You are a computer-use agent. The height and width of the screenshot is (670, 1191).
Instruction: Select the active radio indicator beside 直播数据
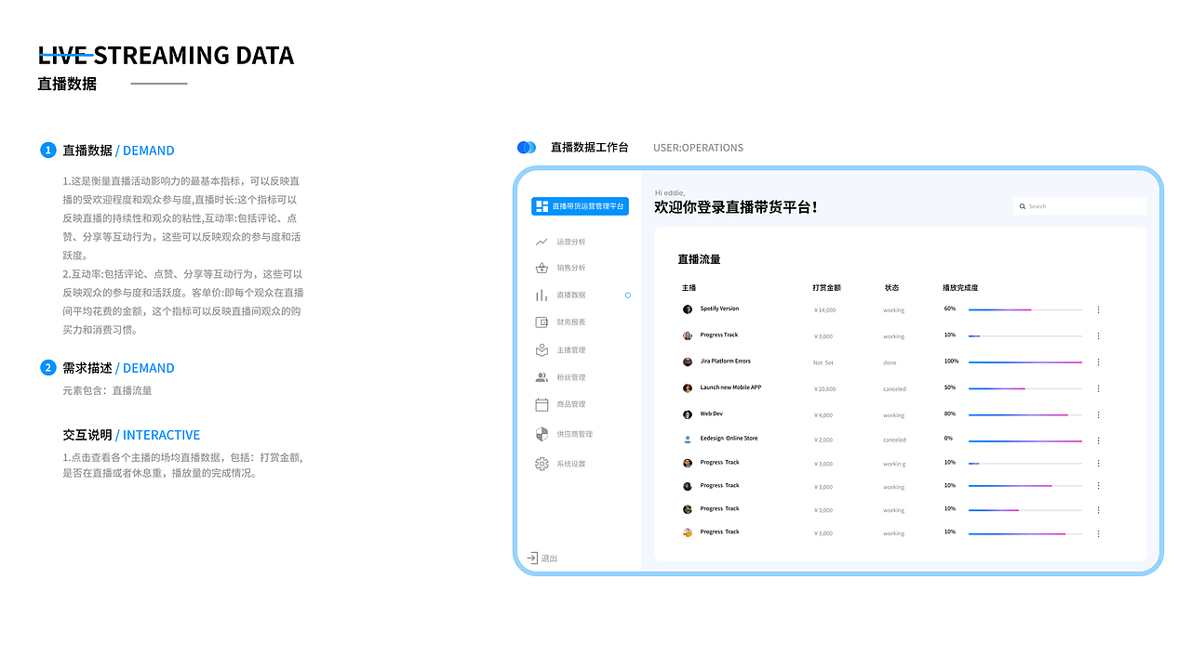tap(628, 295)
